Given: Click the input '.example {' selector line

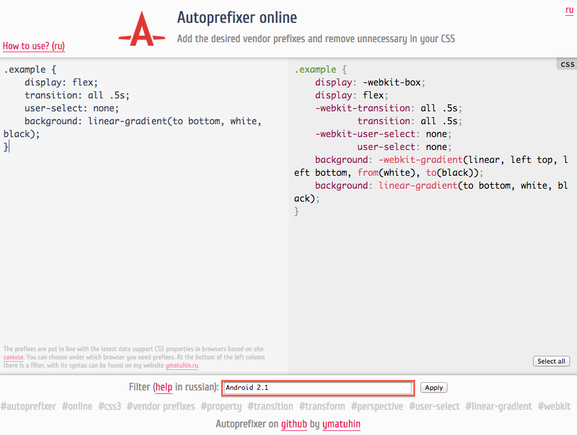Looking at the screenshot, I should [x=30, y=70].
